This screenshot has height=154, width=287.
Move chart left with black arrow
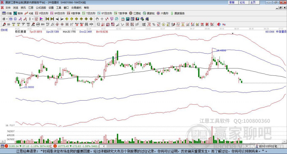coord(57,19)
